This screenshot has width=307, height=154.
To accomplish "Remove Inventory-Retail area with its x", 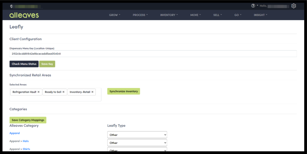I will click(x=92, y=92).
